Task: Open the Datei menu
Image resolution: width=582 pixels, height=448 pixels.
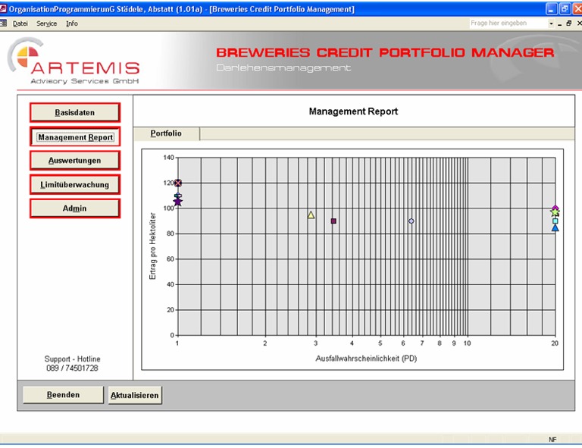Action: coord(20,23)
